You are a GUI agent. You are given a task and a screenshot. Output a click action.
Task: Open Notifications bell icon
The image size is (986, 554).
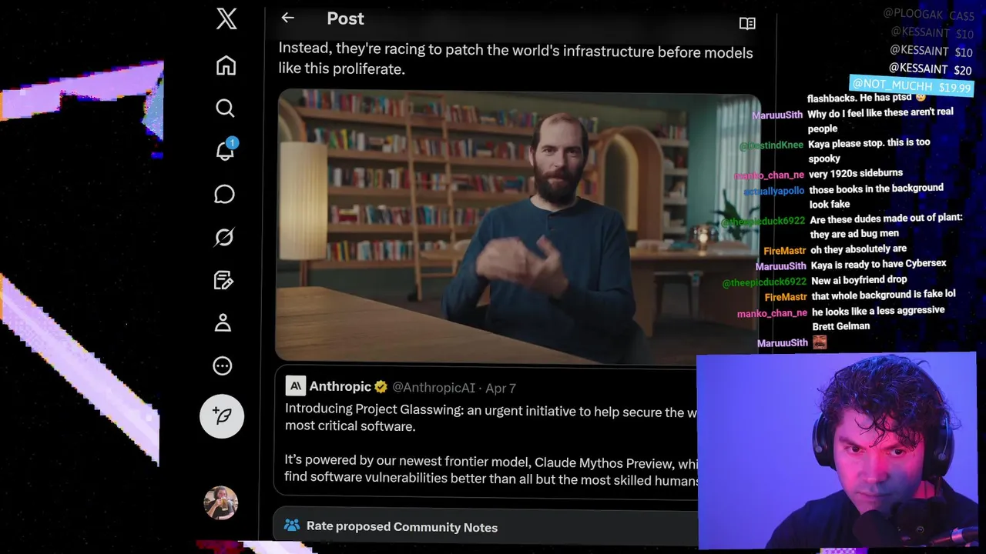pyautogui.click(x=225, y=150)
